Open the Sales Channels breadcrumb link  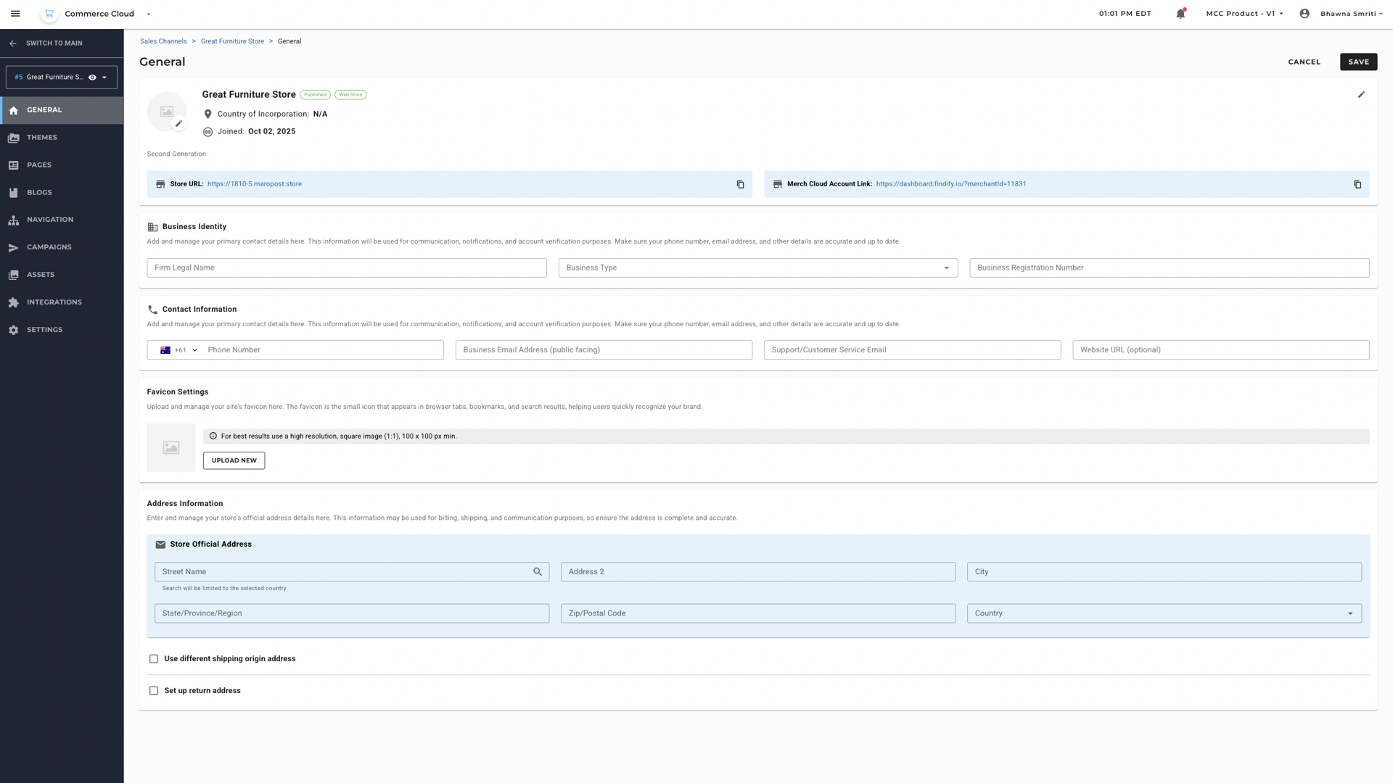(x=163, y=41)
